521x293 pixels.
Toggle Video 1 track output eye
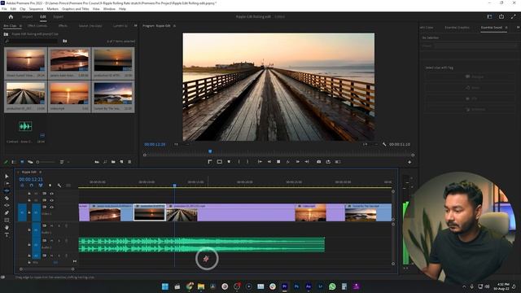[51, 207]
